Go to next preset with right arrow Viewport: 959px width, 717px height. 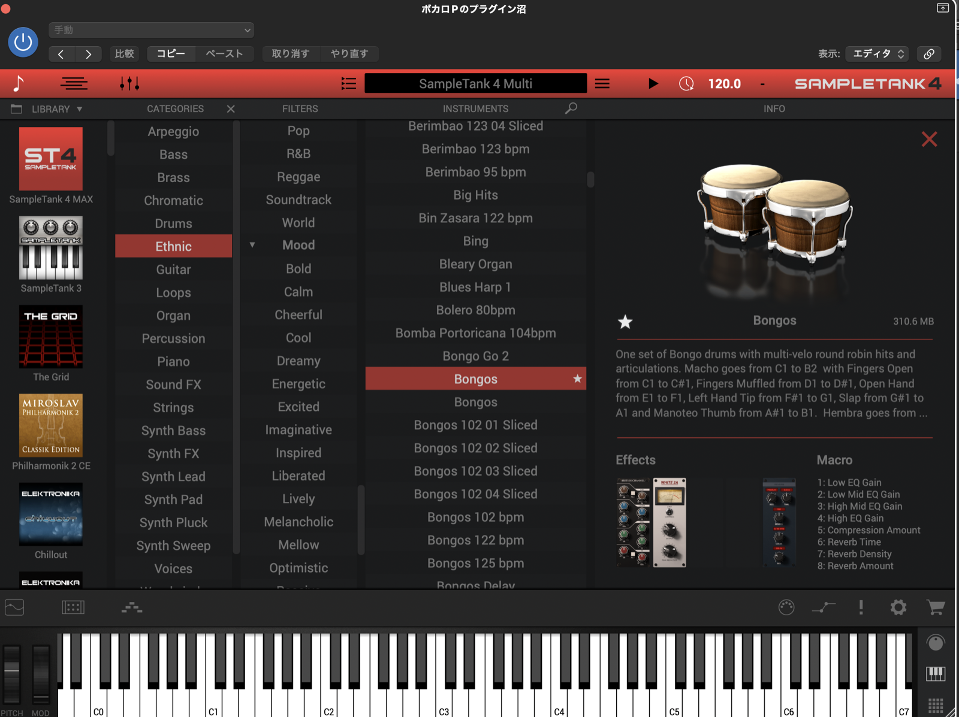(88, 54)
